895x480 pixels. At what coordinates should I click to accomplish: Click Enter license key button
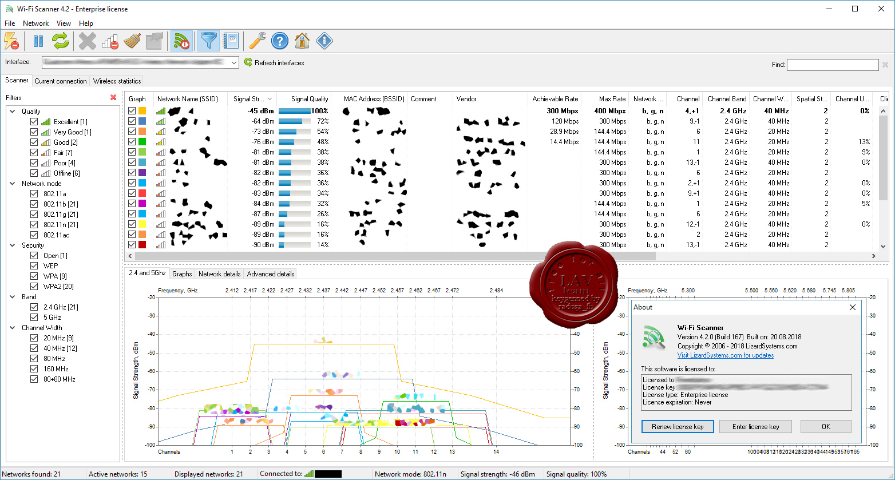[x=755, y=427]
